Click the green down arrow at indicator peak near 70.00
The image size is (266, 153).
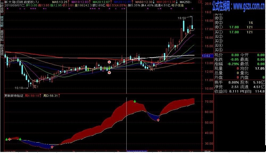point(135,102)
